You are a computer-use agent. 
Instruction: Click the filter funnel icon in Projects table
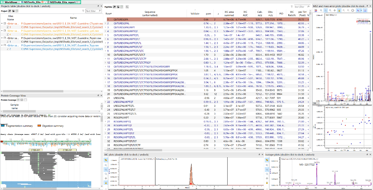83,11
